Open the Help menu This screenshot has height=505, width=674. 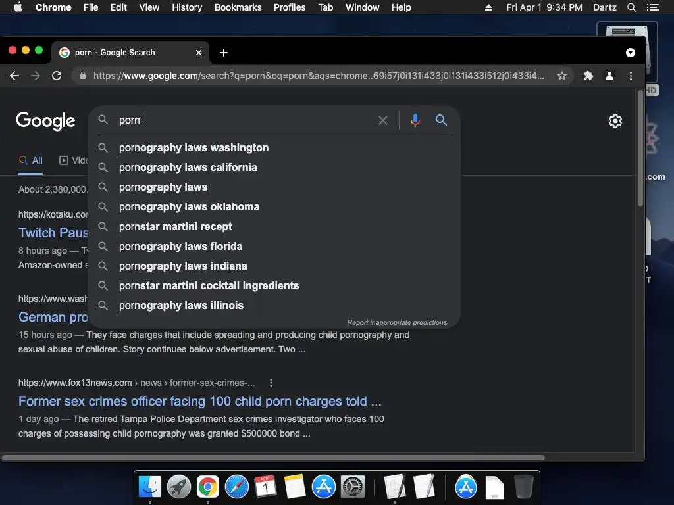click(401, 7)
